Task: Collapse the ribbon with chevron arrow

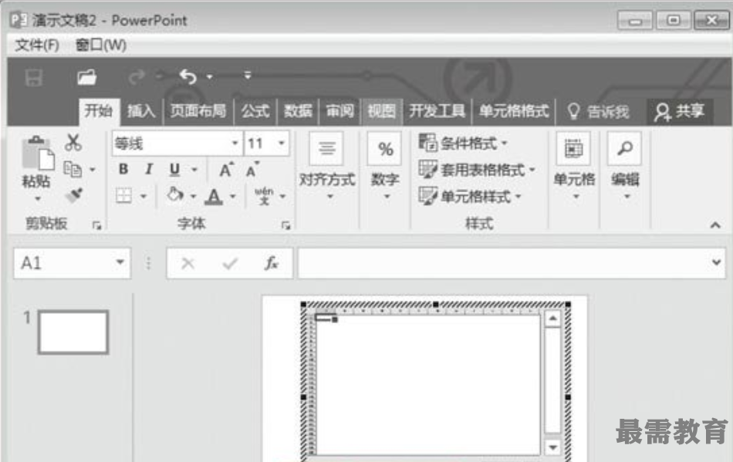Action: coord(715,225)
